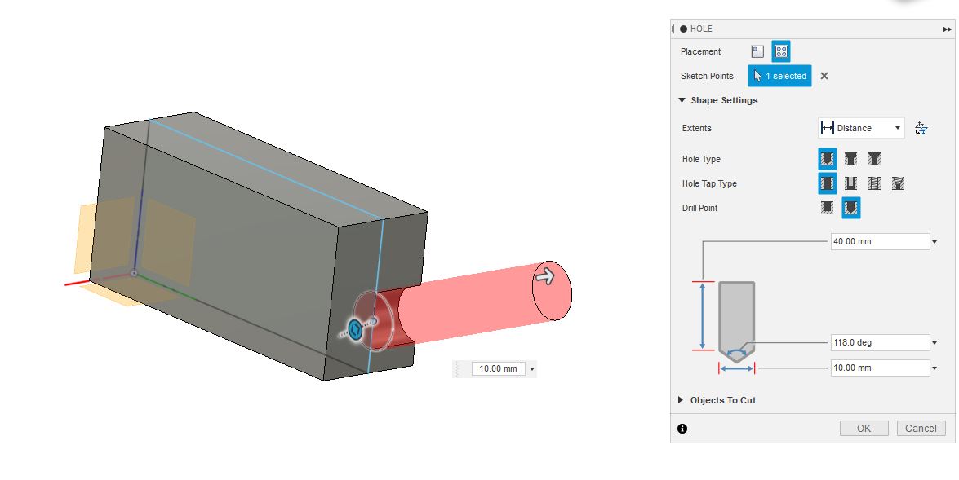The image size is (959, 480).
Task: Choose Counterbore hole type icon
Action: click(x=850, y=159)
